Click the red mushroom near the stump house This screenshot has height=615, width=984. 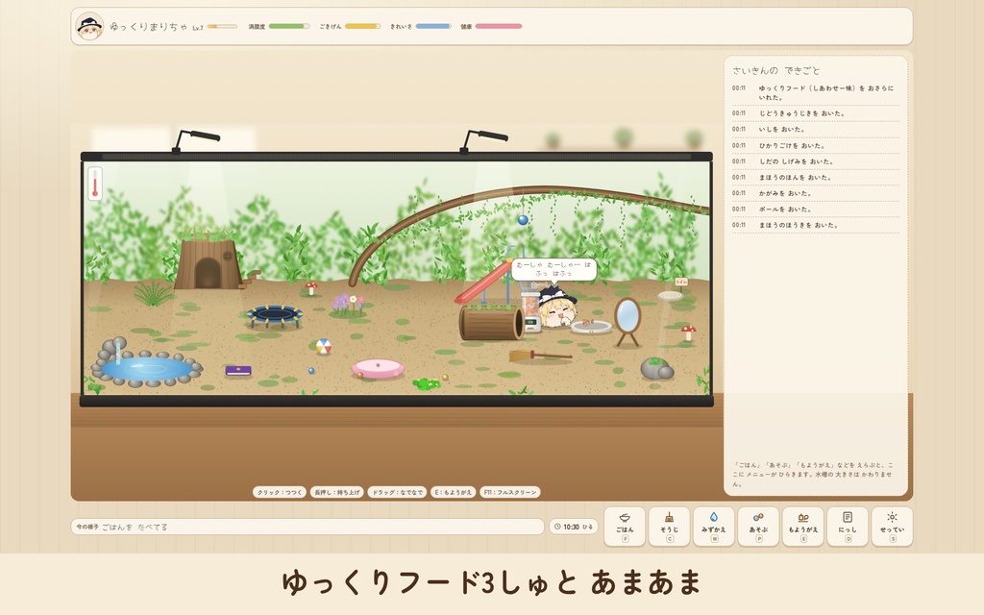[x=310, y=288]
